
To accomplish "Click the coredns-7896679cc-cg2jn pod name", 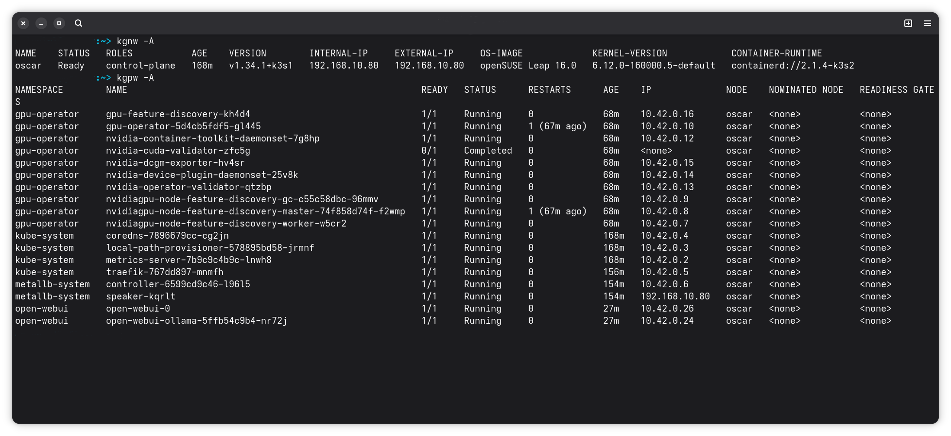I will [x=167, y=236].
